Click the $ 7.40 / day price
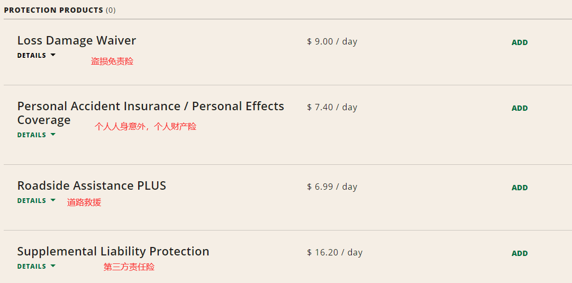Viewport: 572px width, 283px height. [x=332, y=108]
